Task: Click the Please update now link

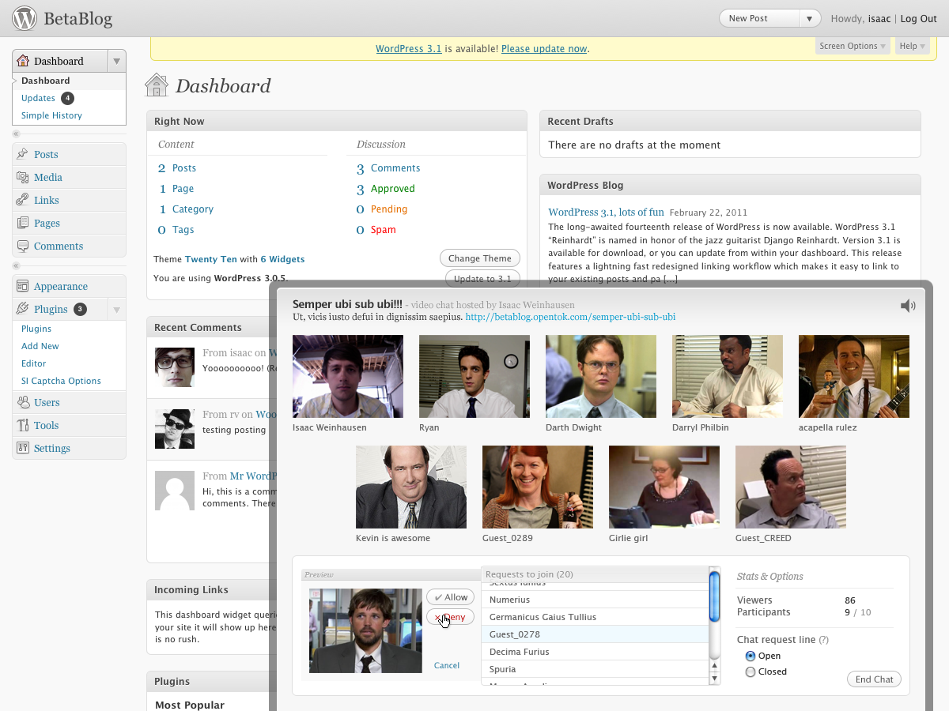Action: [x=544, y=48]
